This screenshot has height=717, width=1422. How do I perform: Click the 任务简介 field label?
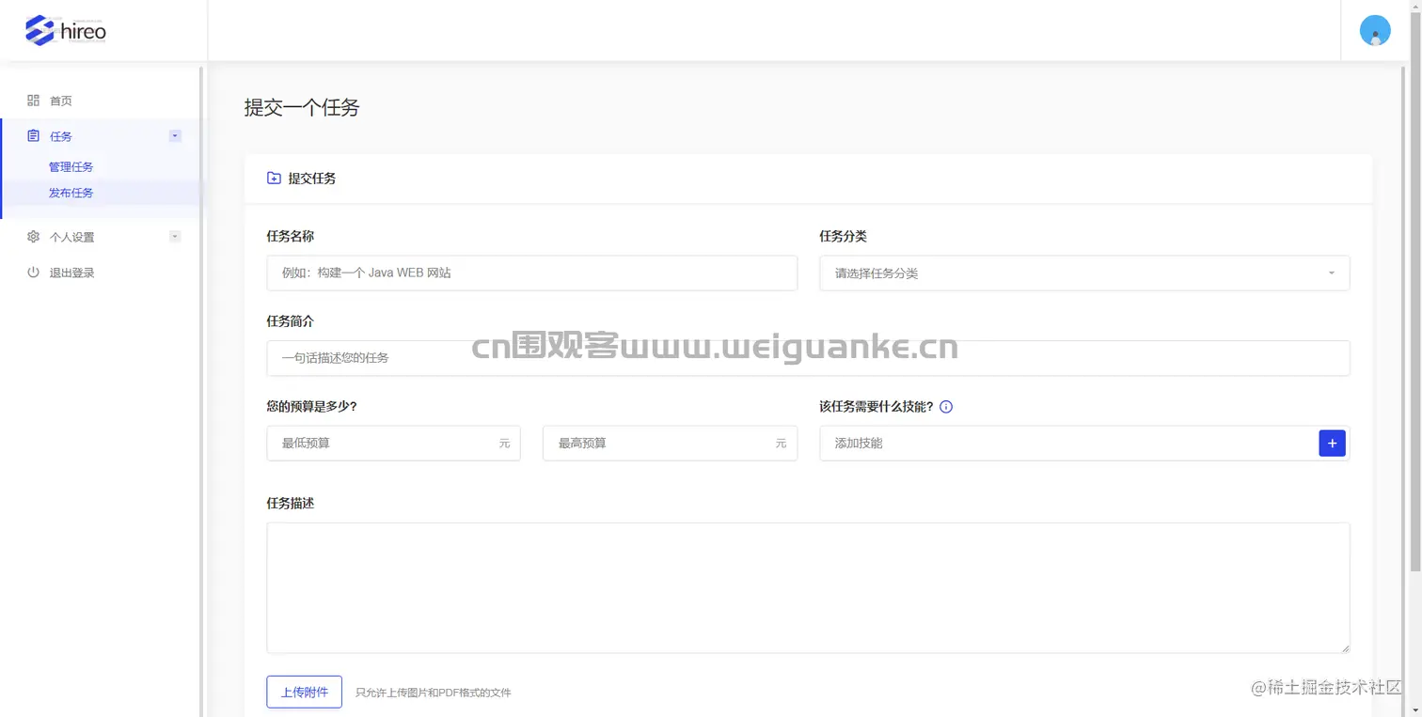coord(291,321)
